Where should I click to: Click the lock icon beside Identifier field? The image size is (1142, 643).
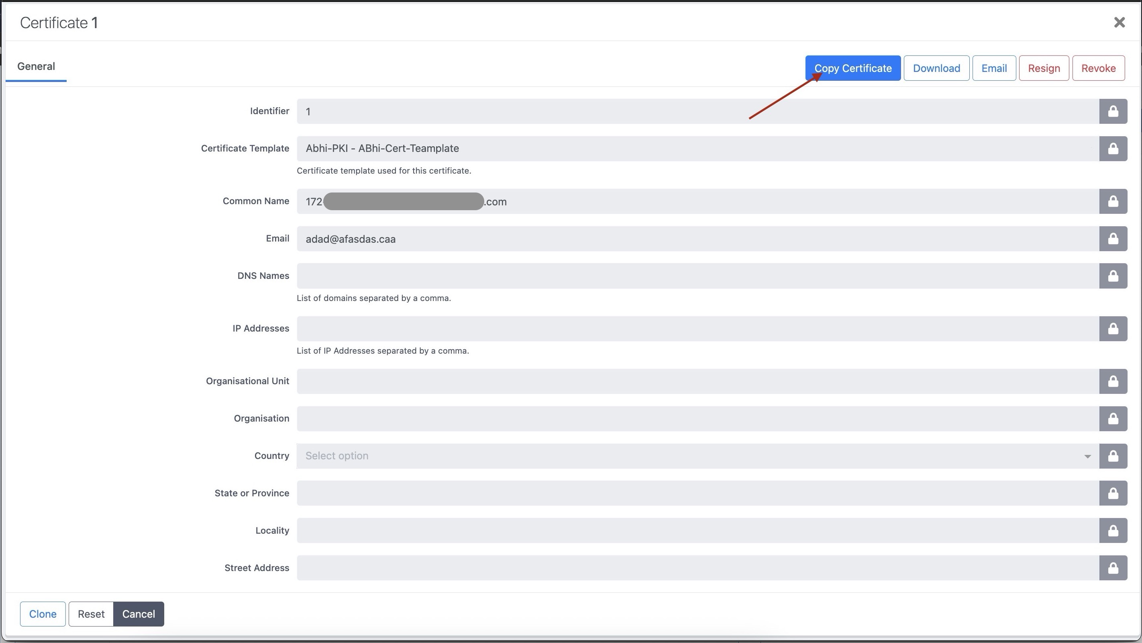click(x=1113, y=111)
